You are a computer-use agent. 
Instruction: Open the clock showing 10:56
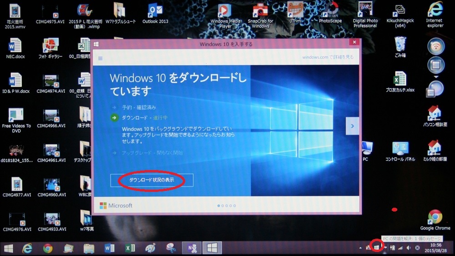pos(436,248)
